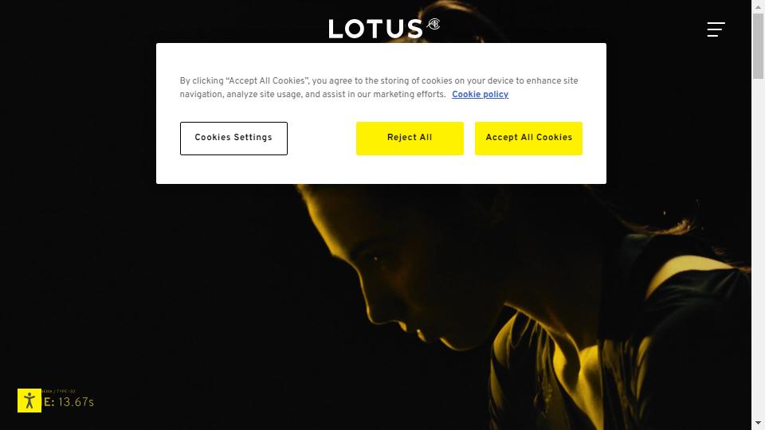
Task: Click the scrollbar down arrow
Action: pos(758,423)
